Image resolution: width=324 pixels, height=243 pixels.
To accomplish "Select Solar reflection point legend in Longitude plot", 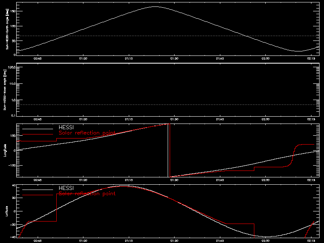I will click(87, 133).
